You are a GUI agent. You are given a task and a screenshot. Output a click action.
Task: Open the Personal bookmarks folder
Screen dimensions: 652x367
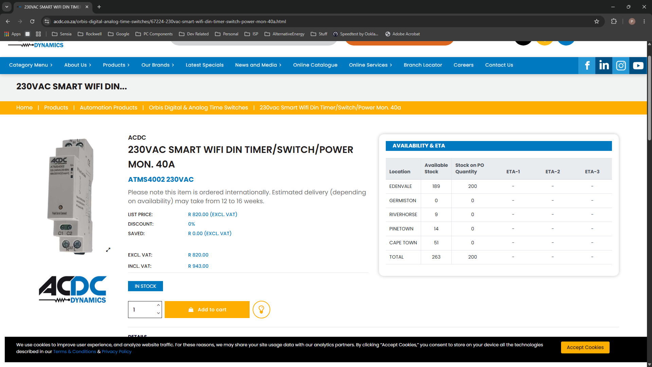(227, 34)
